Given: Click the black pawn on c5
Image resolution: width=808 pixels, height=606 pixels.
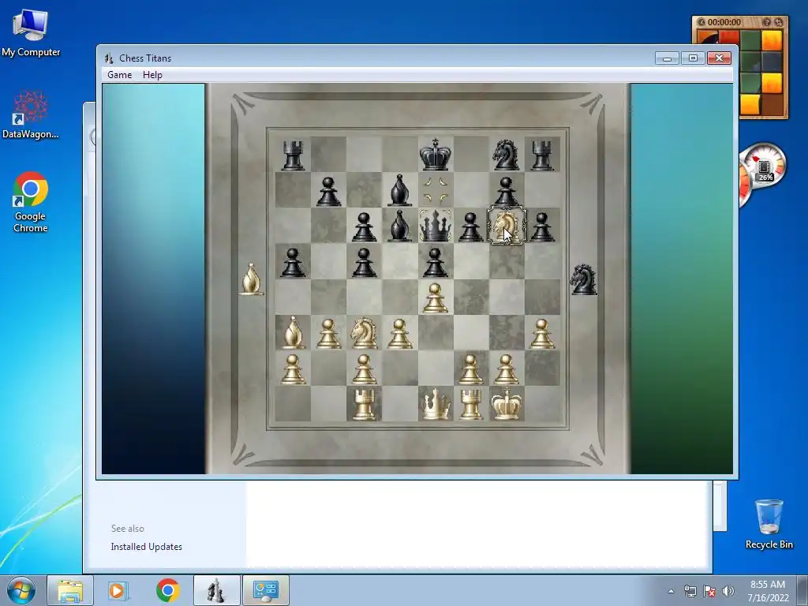Looking at the screenshot, I should click(x=365, y=263).
